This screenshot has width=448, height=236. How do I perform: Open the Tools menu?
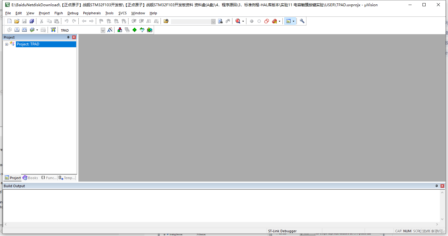[110, 13]
